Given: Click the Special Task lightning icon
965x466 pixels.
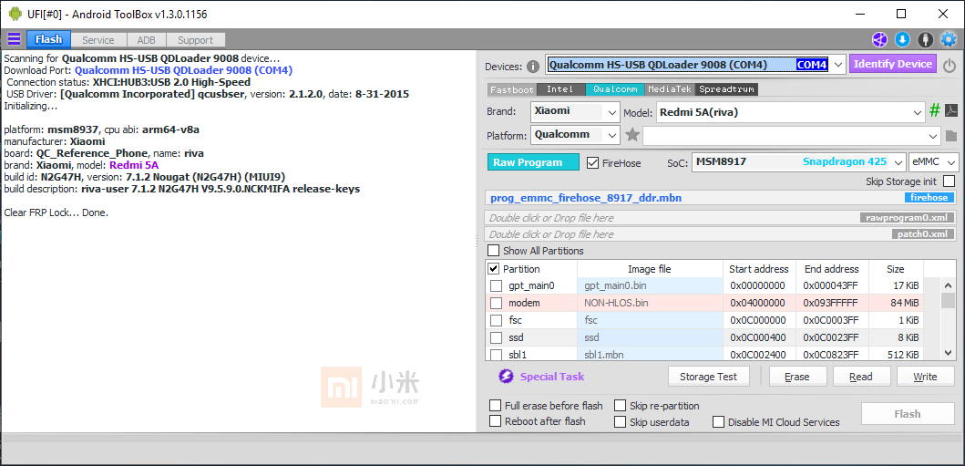Looking at the screenshot, I should pos(506,377).
